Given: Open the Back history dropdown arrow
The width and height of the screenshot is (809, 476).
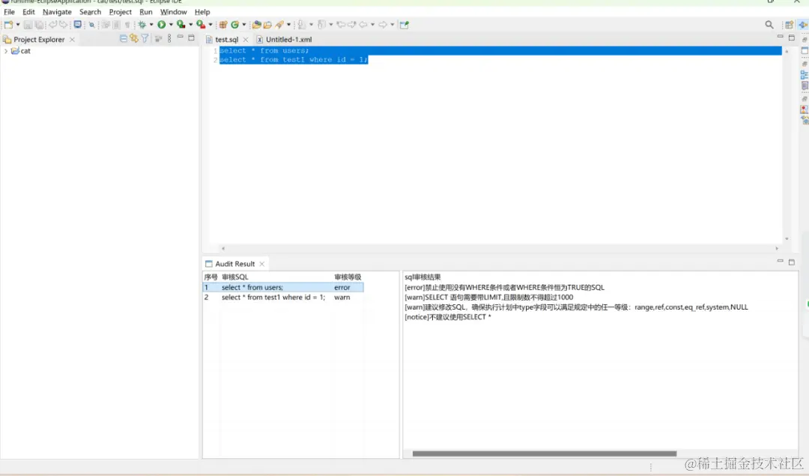Looking at the screenshot, I should pyautogui.click(x=372, y=24).
